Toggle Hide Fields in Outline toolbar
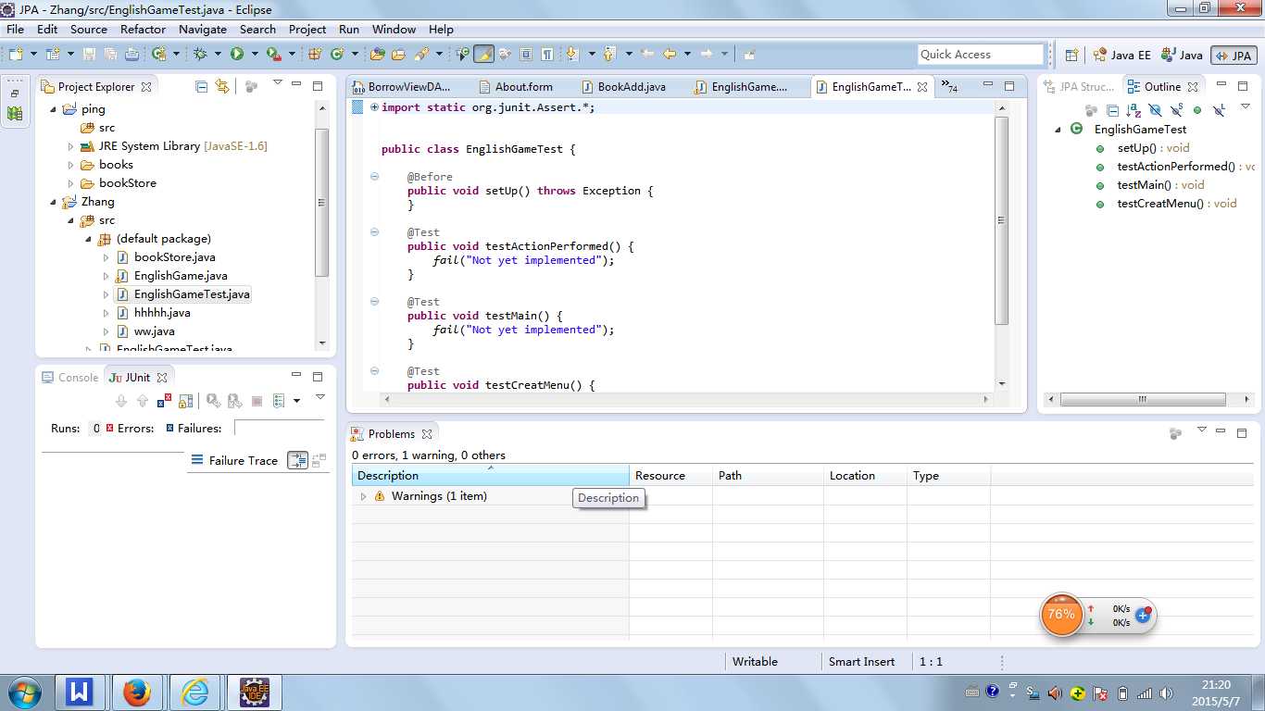This screenshot has width=1265, height=711. point(1155,110)
